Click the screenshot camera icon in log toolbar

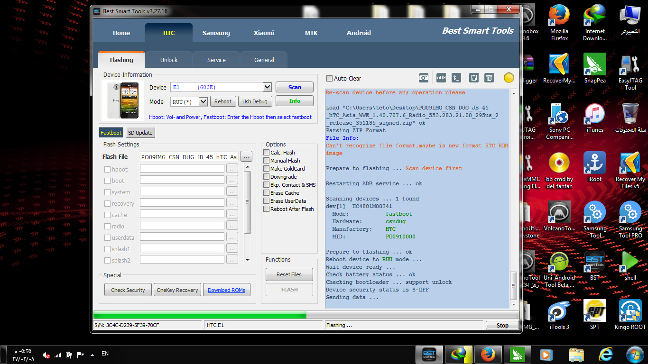pyautogui.click(x=424, y=78)
